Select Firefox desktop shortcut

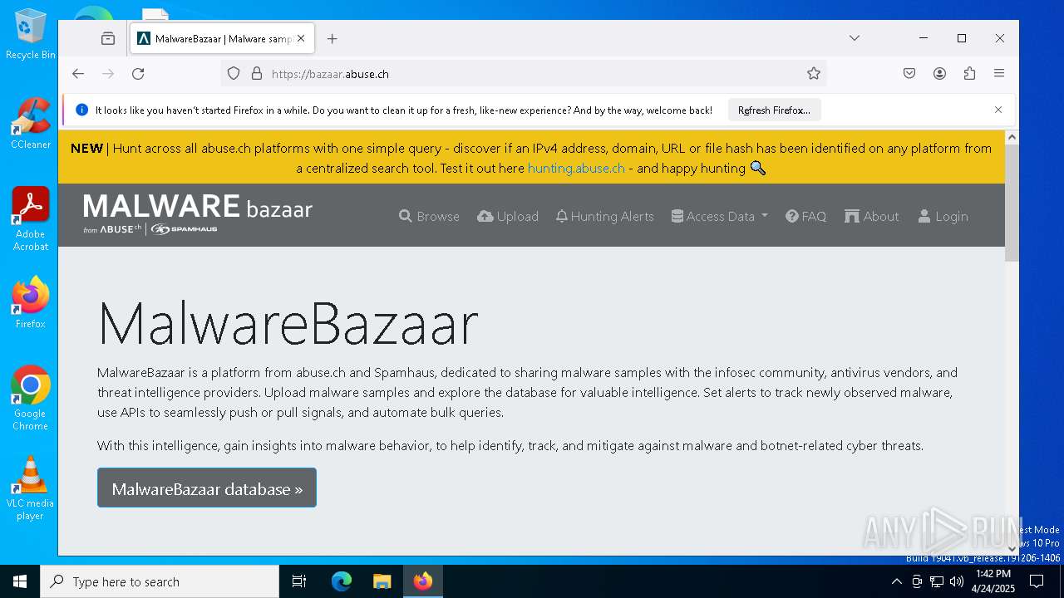(x=30, y=303)
